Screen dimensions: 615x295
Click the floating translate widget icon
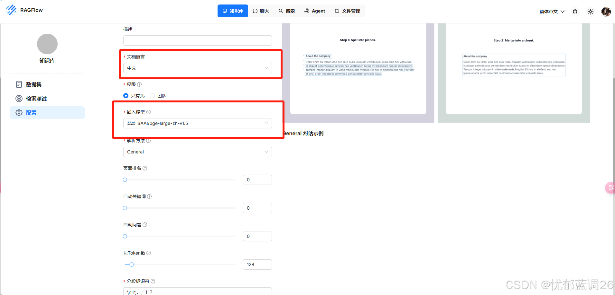click(x=610, y=187)
